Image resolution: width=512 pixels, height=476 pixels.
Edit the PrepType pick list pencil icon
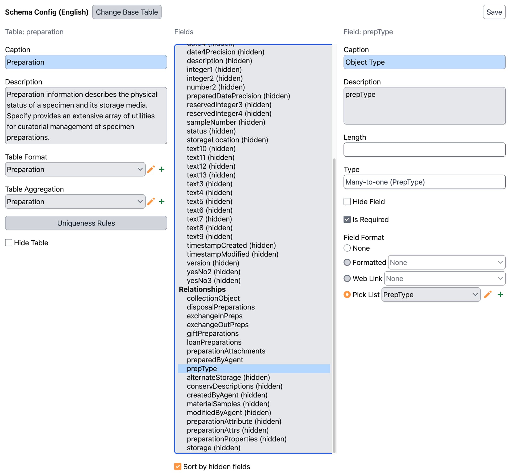point(487,295)
